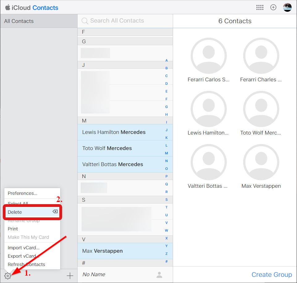Screen dimensions: 297x283
Task: Jump to letter M in index
Action: [167, 153]
